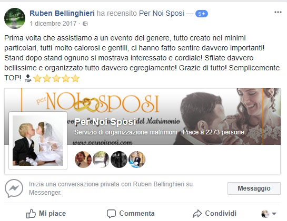Click the Condividi share arrow icon
Screen dimensions: 287x221
pos(197,214)
